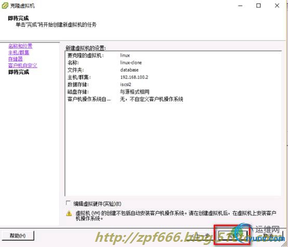
Task: Click the 磁盘存储: label in settings
Action: 78,92
